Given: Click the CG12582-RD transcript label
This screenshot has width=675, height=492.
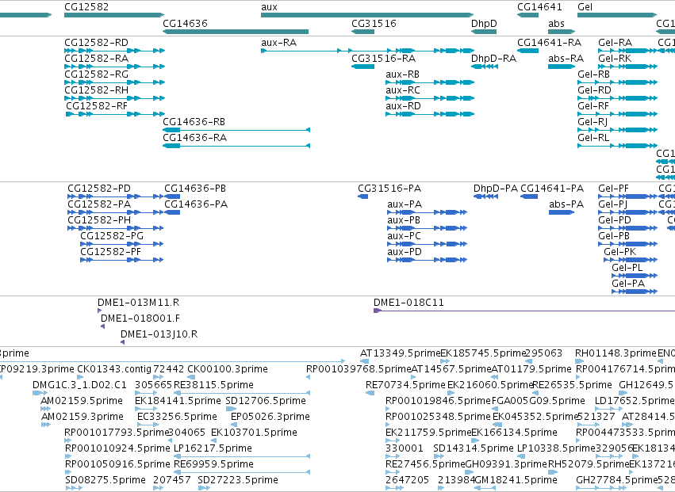Looking at the screenshot, I should click(97, 43).
